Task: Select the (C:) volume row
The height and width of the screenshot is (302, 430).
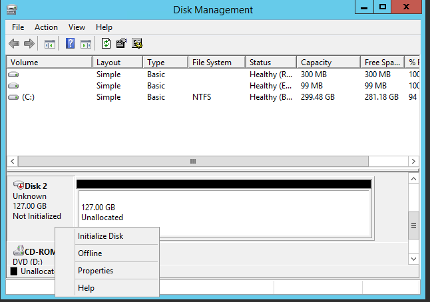Action: click(x=213, y=97)
